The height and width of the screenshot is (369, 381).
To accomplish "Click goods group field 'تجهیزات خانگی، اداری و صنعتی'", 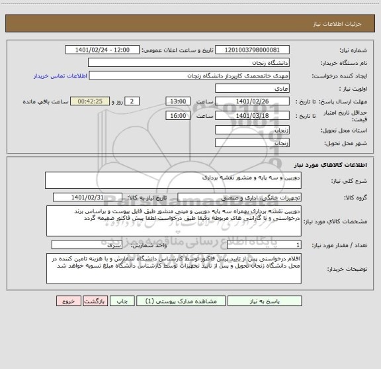I will click(x=239, y=197).
